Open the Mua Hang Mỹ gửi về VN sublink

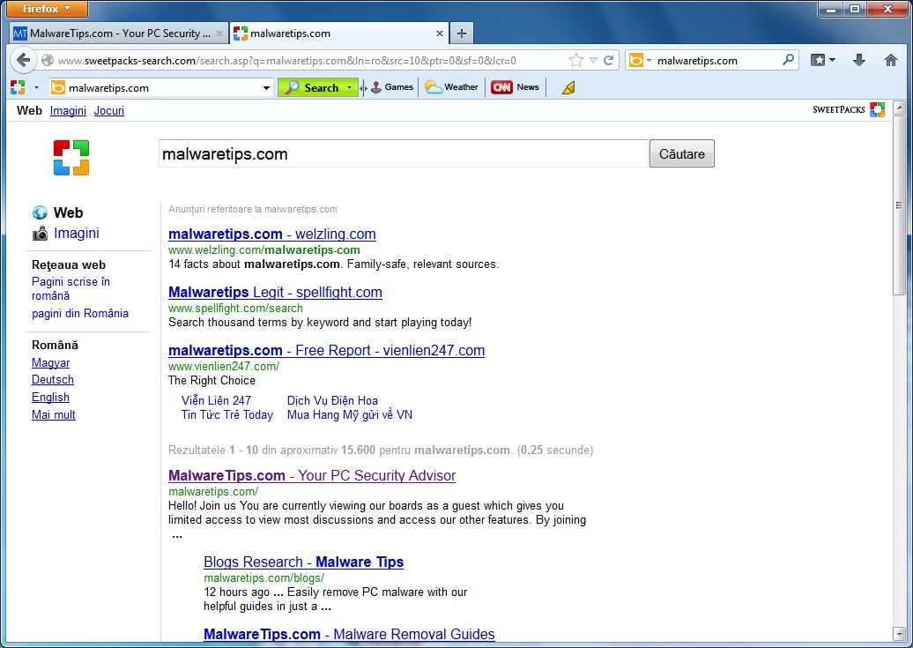(x=349, y=415)
